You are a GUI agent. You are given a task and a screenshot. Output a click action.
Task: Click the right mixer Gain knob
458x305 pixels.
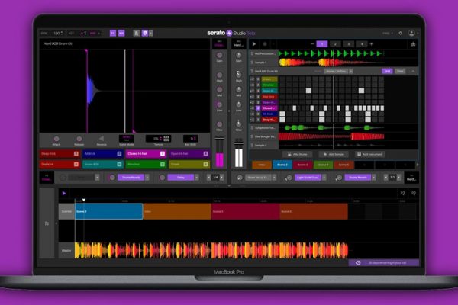(x=239, y=55)
